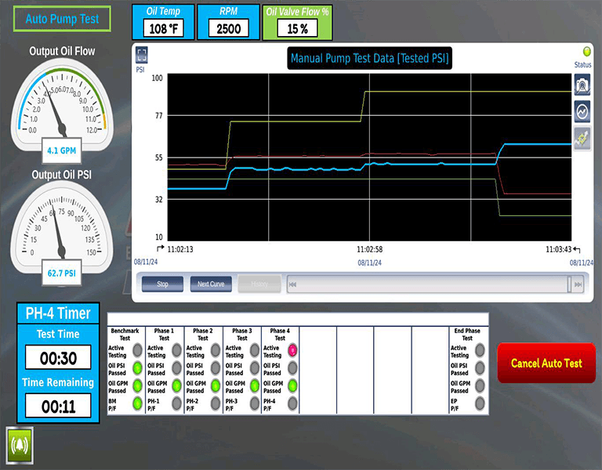Click the Output Oil Flow gauge dial

pos(62,103)
